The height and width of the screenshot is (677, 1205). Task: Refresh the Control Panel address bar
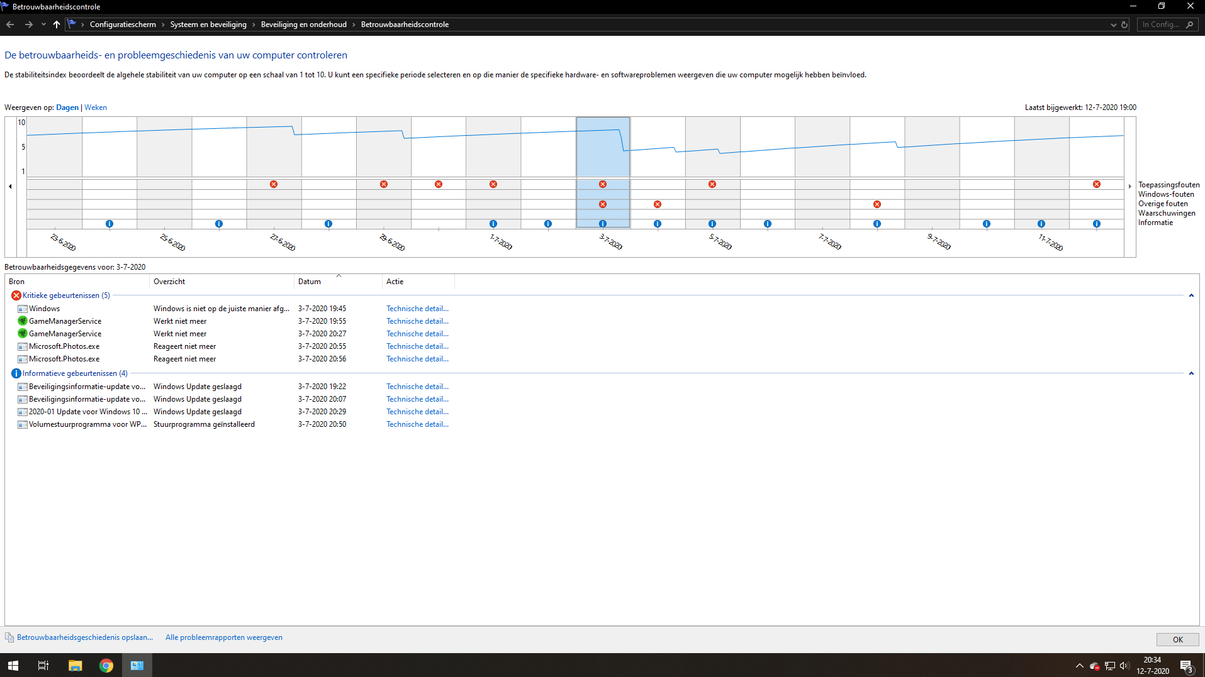(1124, 25)
